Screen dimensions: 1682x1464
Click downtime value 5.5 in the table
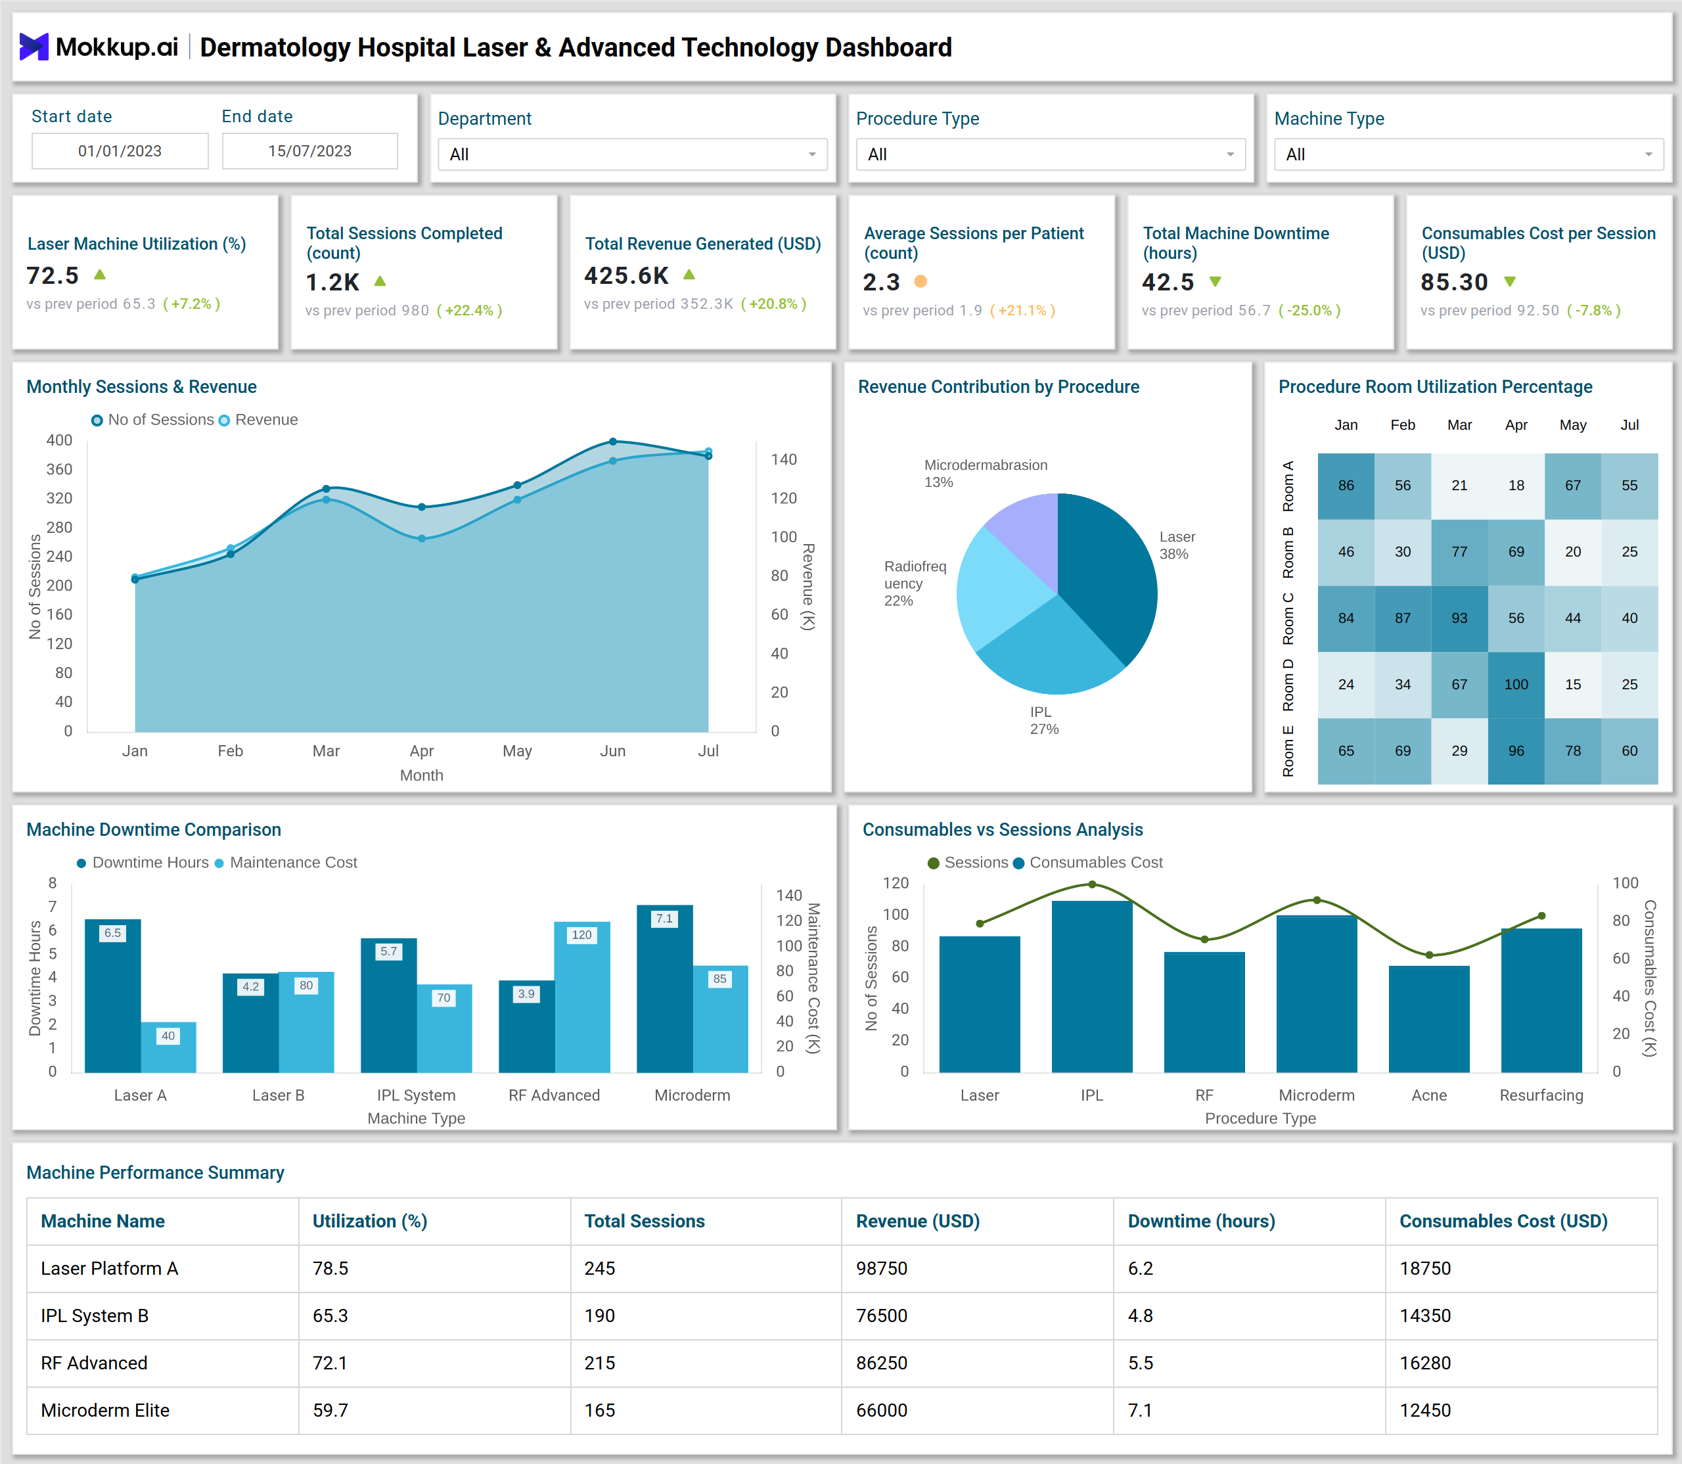1141,1363
